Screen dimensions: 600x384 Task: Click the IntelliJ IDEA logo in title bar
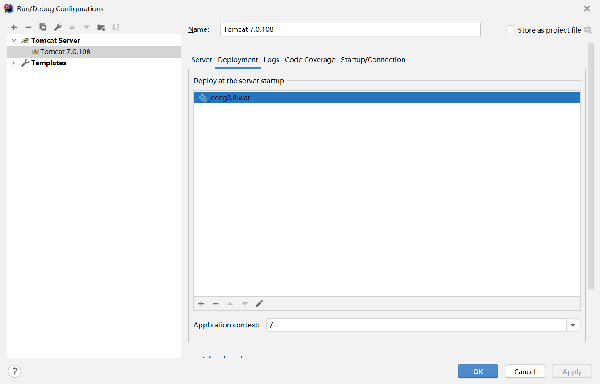click(8, 8)
